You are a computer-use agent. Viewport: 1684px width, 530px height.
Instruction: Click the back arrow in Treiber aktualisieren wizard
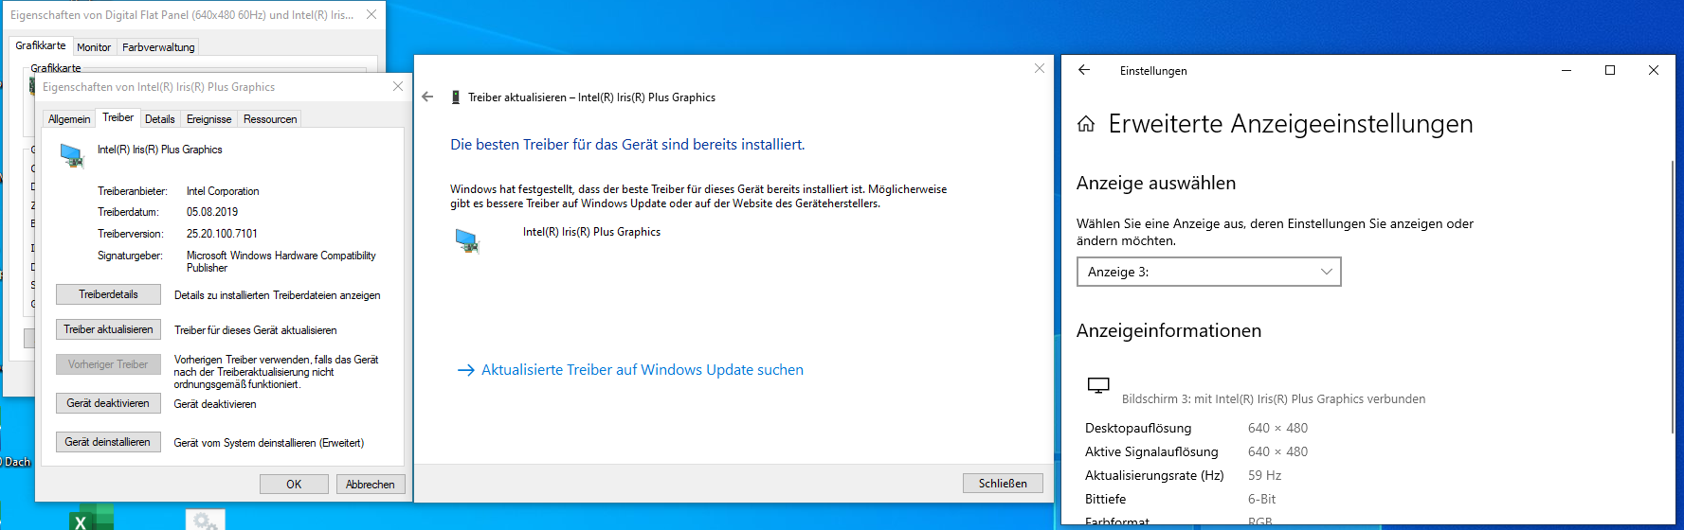click(427, 97)
